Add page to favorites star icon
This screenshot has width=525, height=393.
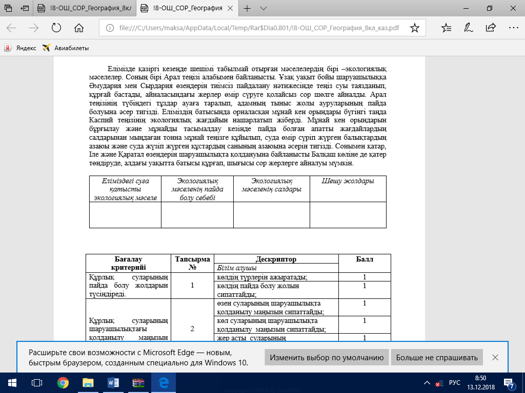pyautogui.click(x=414, y=28)
